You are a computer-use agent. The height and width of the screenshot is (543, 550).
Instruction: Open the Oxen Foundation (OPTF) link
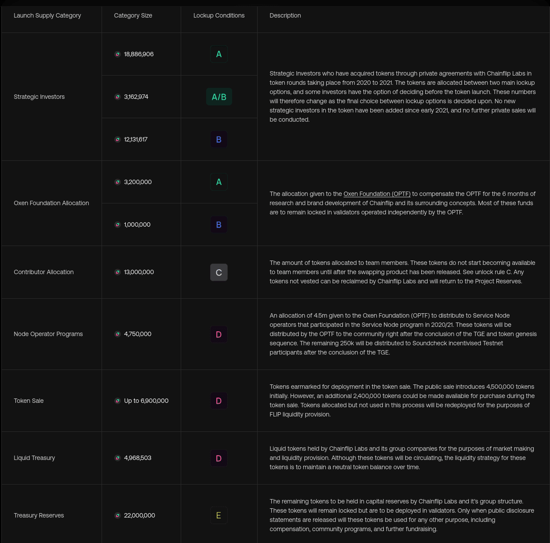pos(377,194)
